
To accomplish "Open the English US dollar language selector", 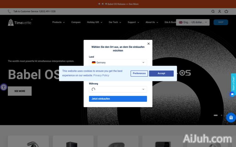I will (193, 22).
